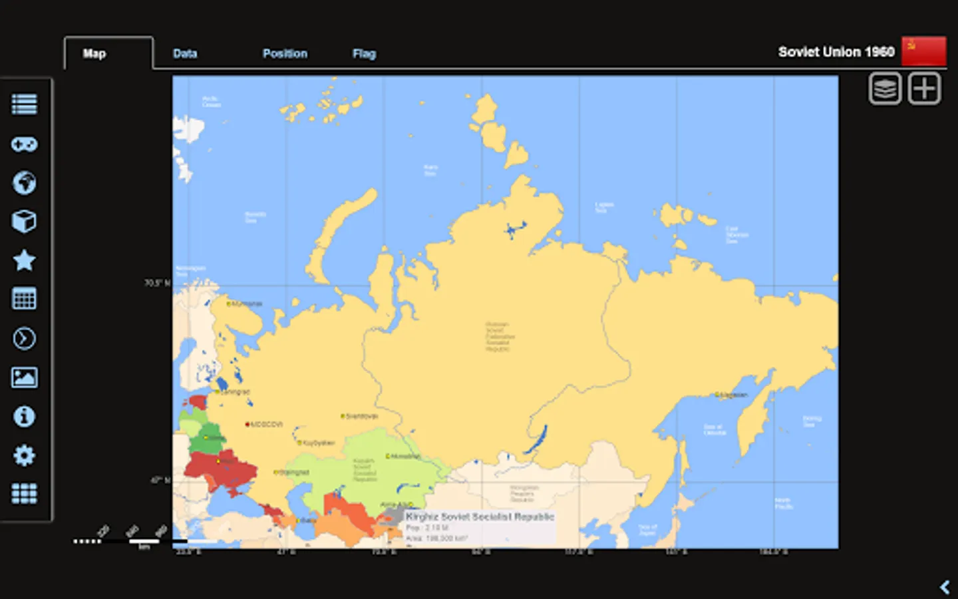
Task: Open favorites with the star icon
Action: [x=25, y=260]
